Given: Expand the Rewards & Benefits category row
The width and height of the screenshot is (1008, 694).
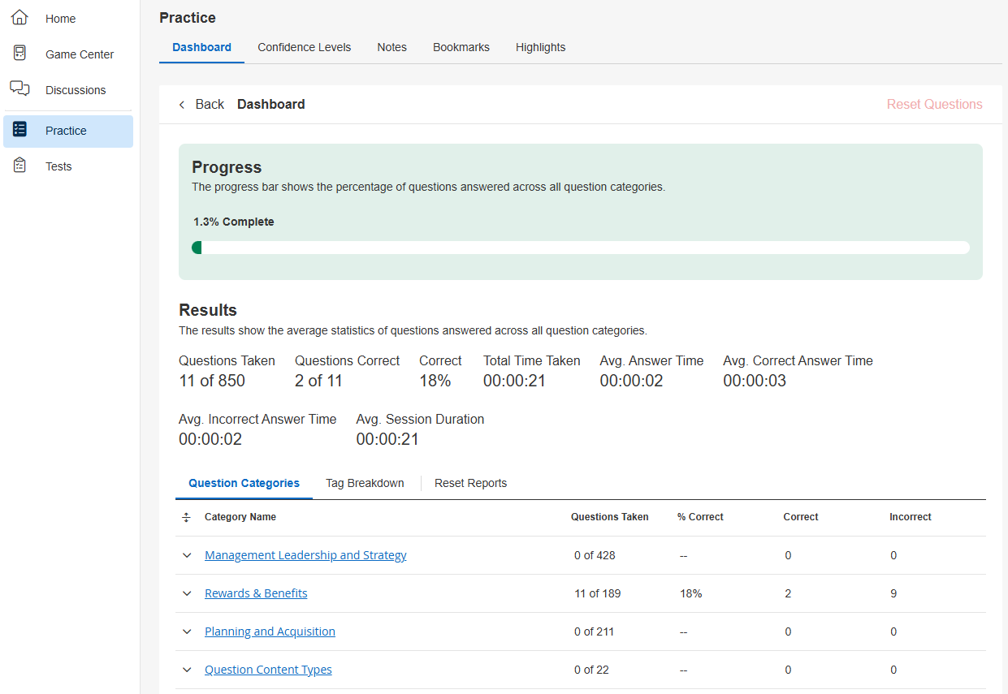Looking at the screenshot, I should [x=187, y=594].
